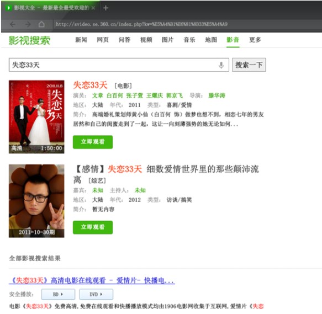Screen dimensions: 322x314
Task: Click the green play favicon on the tab
Action: [x=9, y=8]
